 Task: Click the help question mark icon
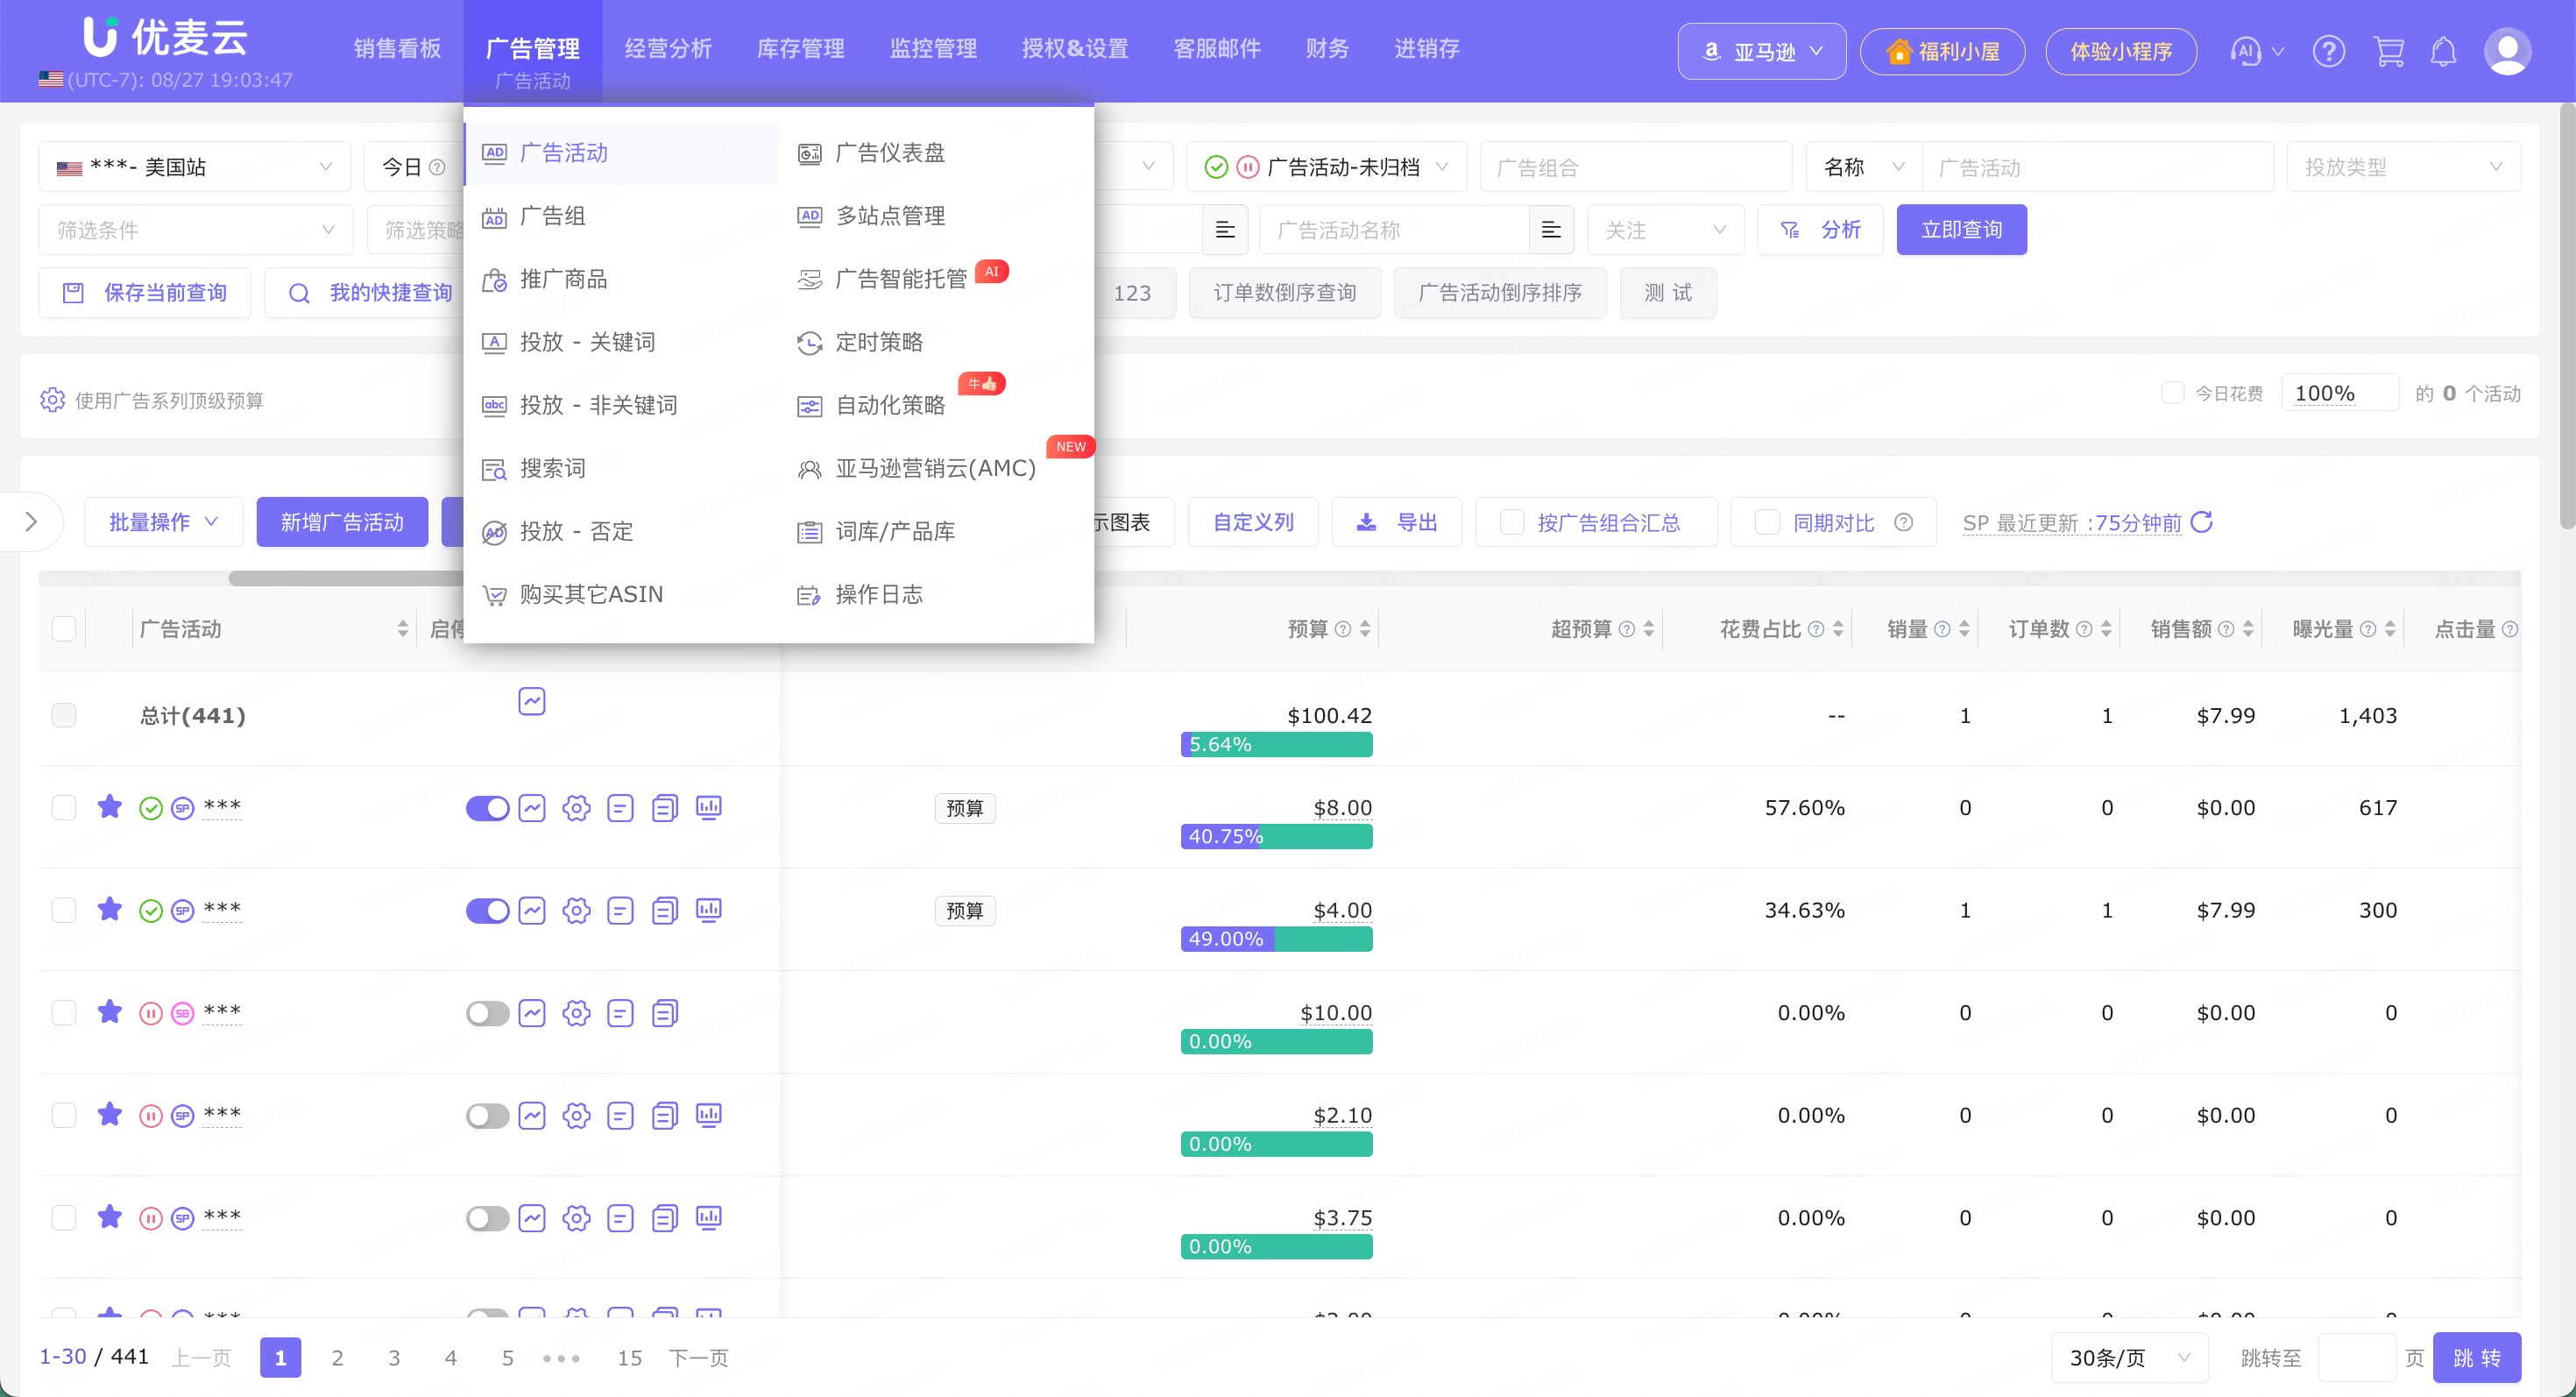[x=2329, y=51]
